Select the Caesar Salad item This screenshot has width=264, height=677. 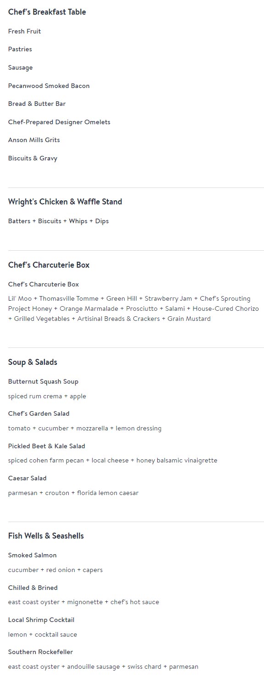point(27,478)
